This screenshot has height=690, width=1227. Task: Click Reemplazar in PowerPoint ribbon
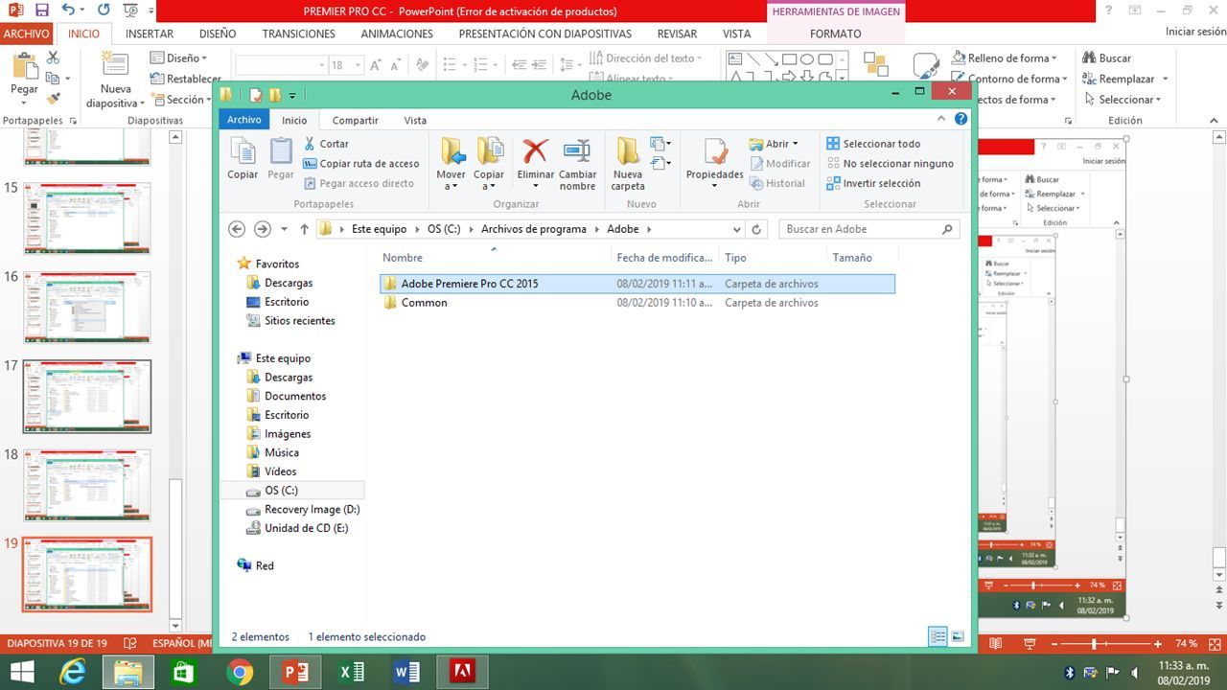(x=1124, y=79)
